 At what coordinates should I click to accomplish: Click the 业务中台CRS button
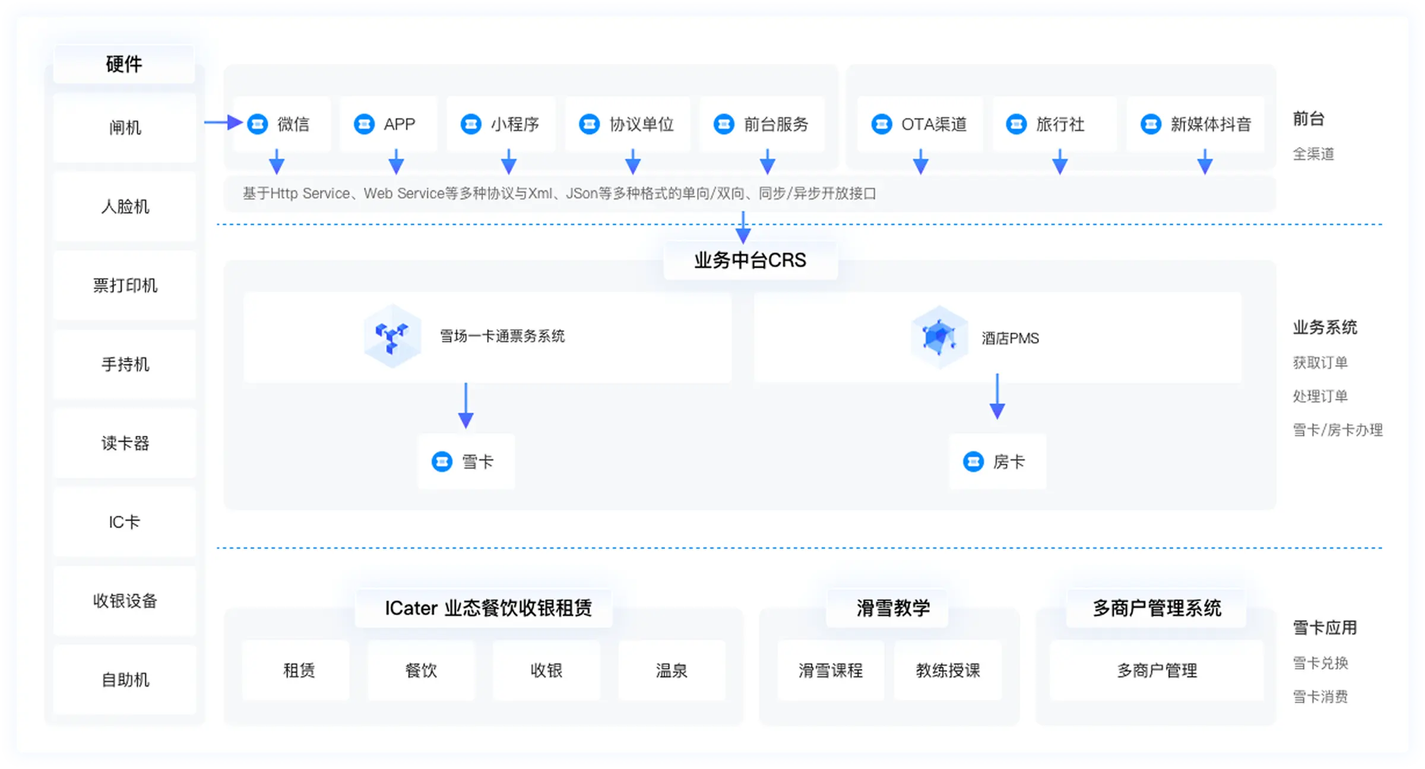point(750,260)
